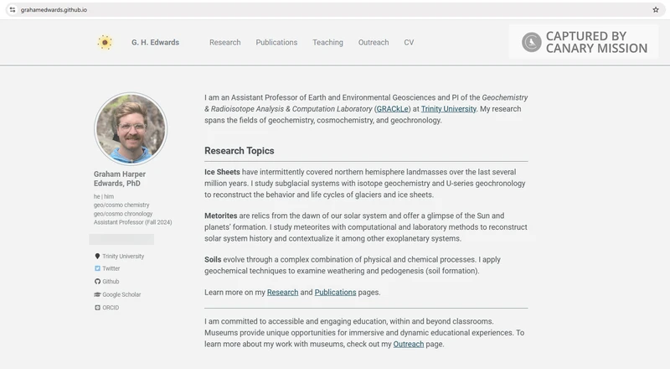The image size is (670, 369).
Task: Open the Github profile link text
Action: [x=111, y=281]
